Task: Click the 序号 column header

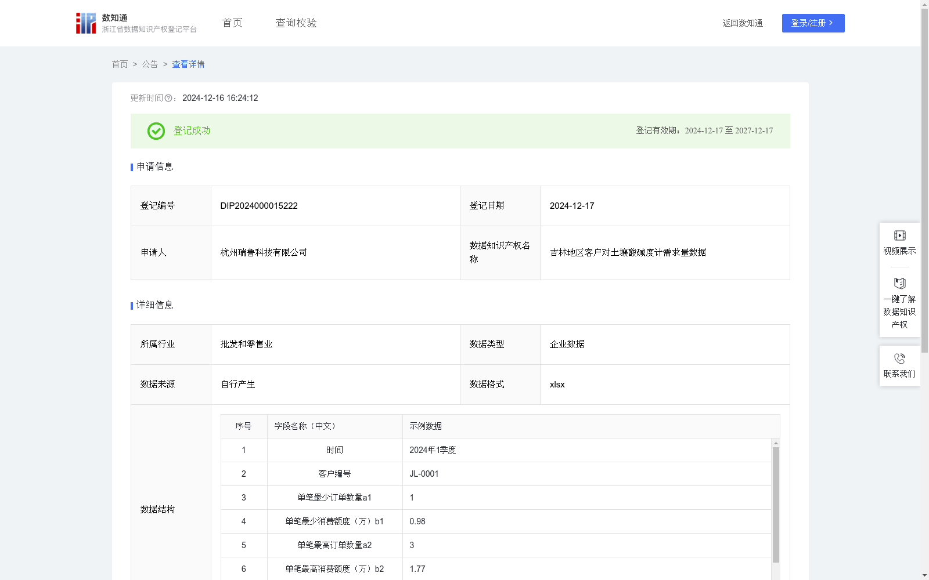Action: pyautogui.click(x=243, y=426)
